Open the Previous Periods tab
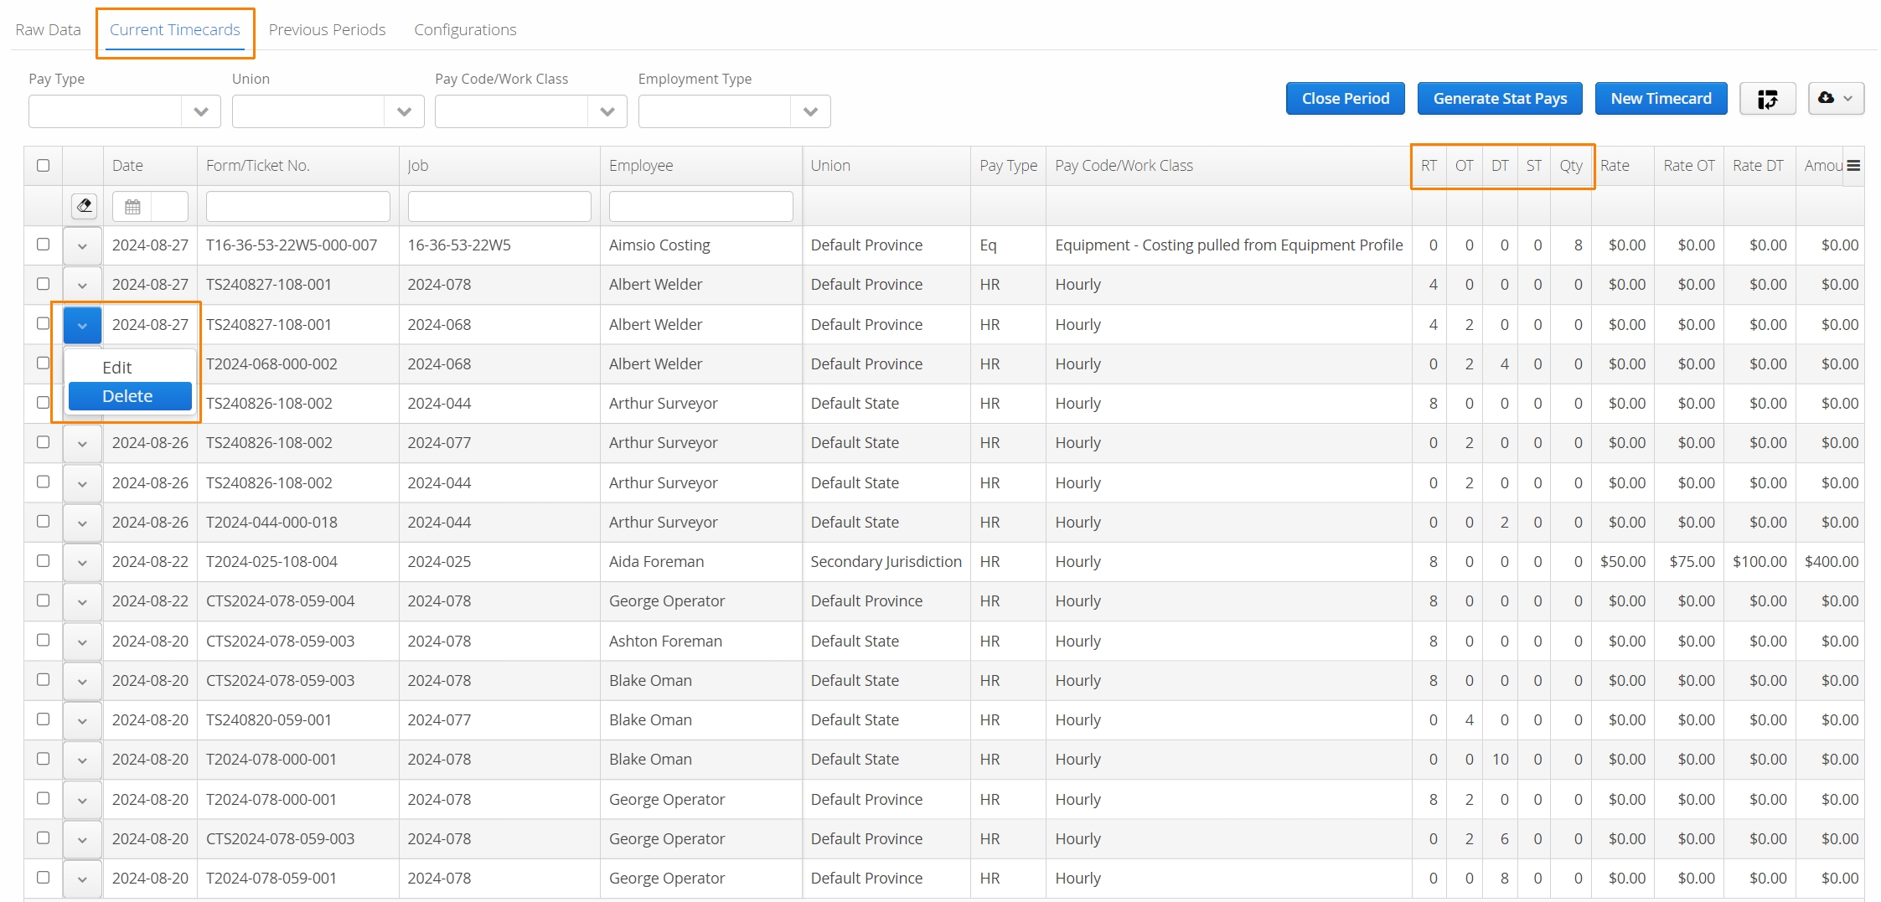The width and height of the screenshot is (1881, 902). (327, 29)
